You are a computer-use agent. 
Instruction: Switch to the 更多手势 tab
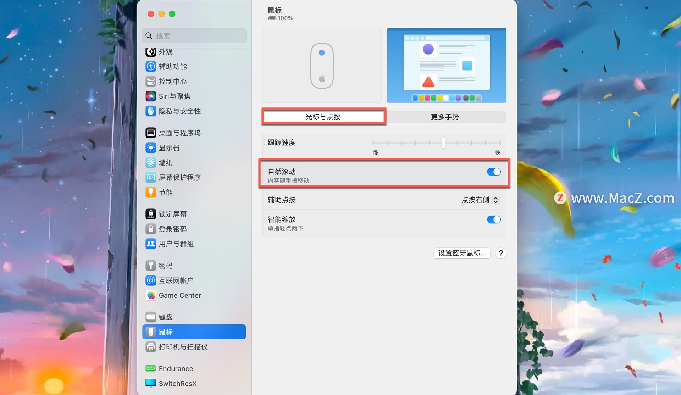(x=444, y=117)
